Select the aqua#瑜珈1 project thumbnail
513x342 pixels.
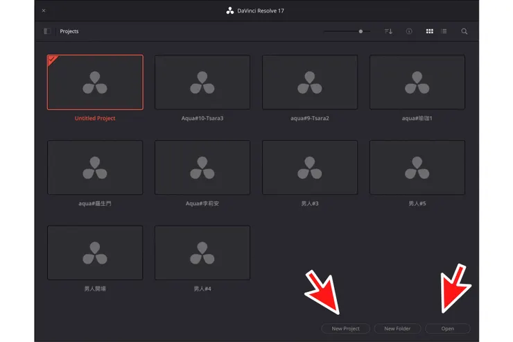point(417,83)
